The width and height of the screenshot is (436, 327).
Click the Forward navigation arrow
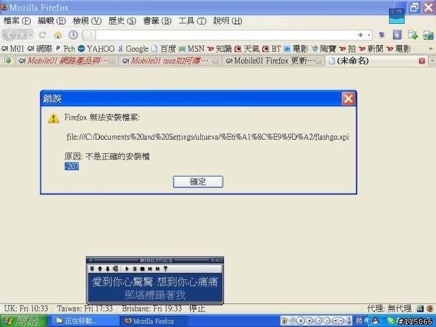(x=22, y=35)
